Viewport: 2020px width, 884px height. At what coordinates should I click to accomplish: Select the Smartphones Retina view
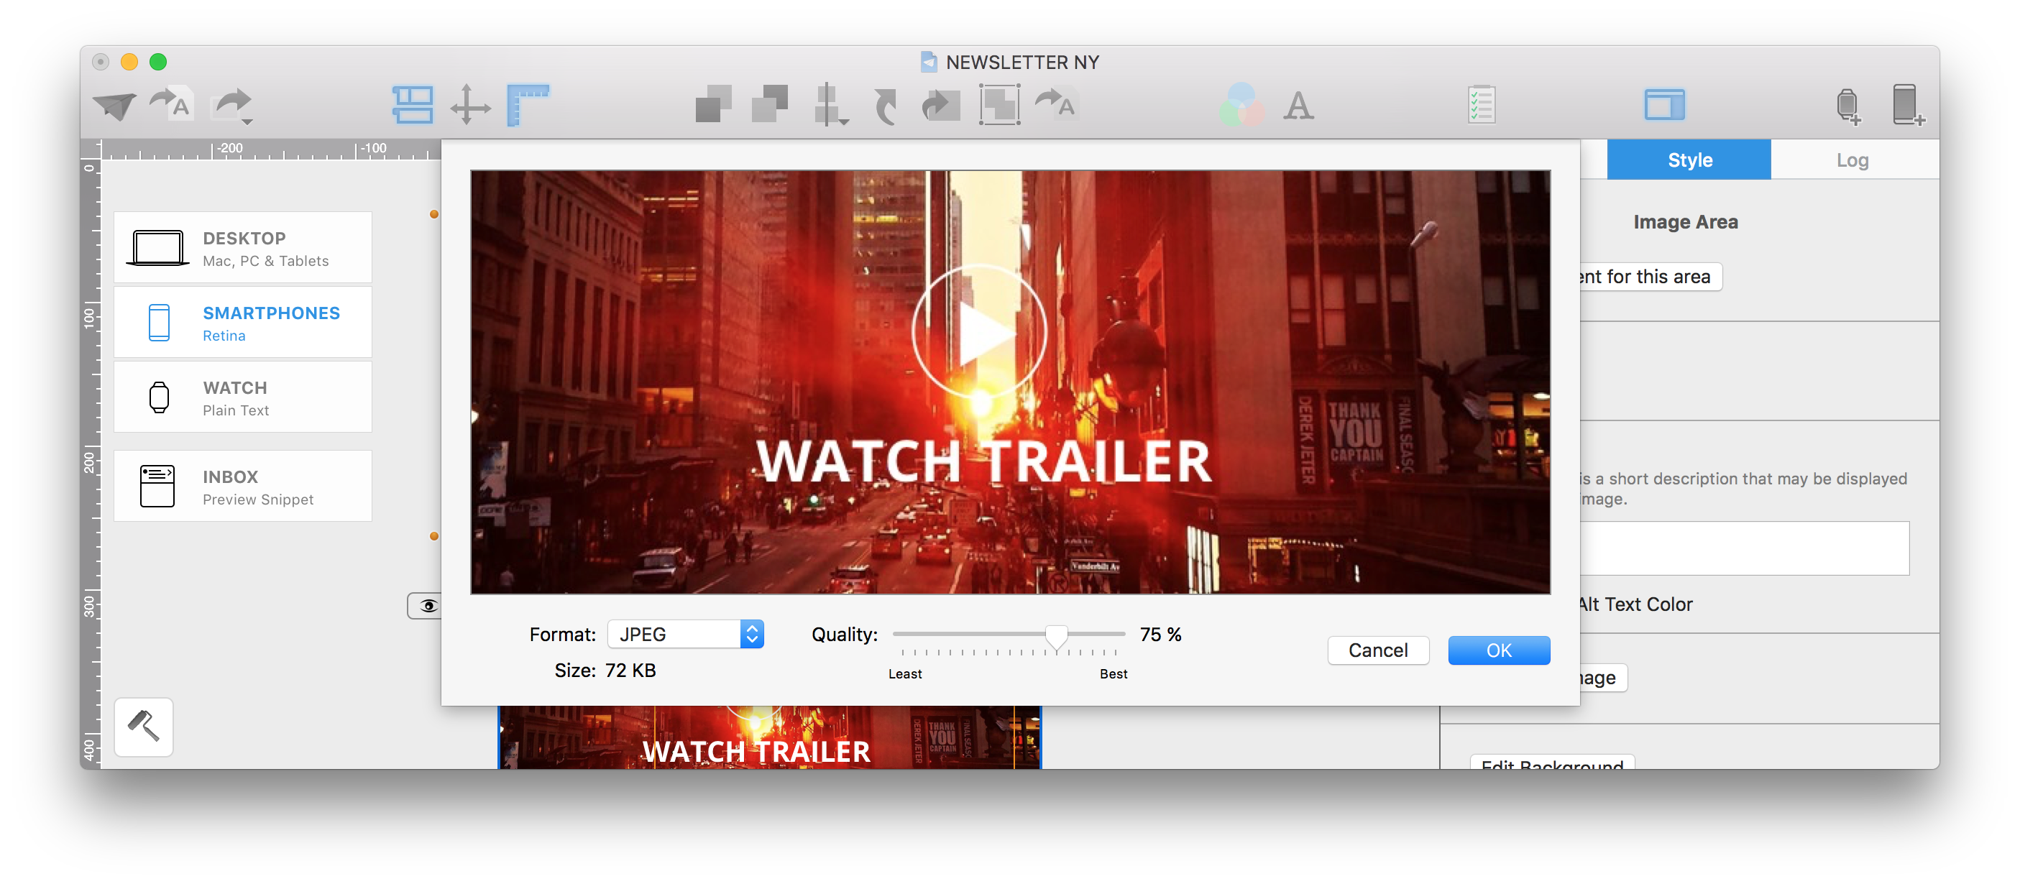pyautogui.click(x=243, y=322)
